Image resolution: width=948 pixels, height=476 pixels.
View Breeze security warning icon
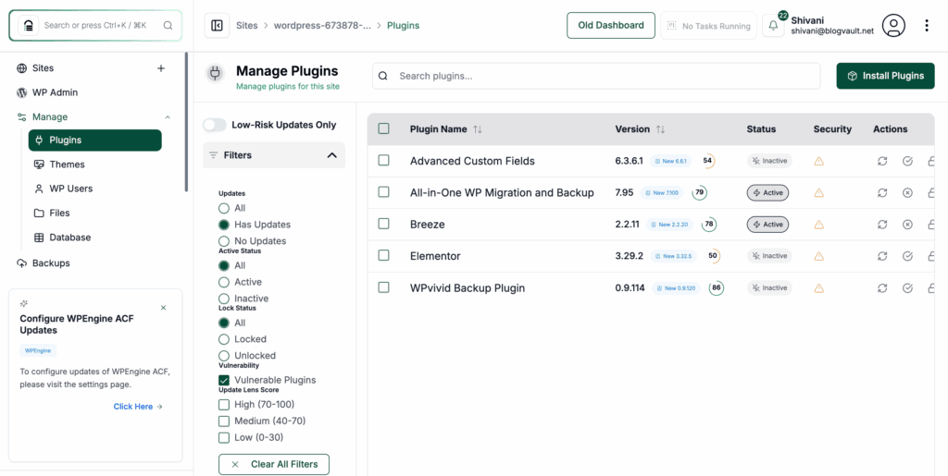pyautogui.click(x=818, y=225)
